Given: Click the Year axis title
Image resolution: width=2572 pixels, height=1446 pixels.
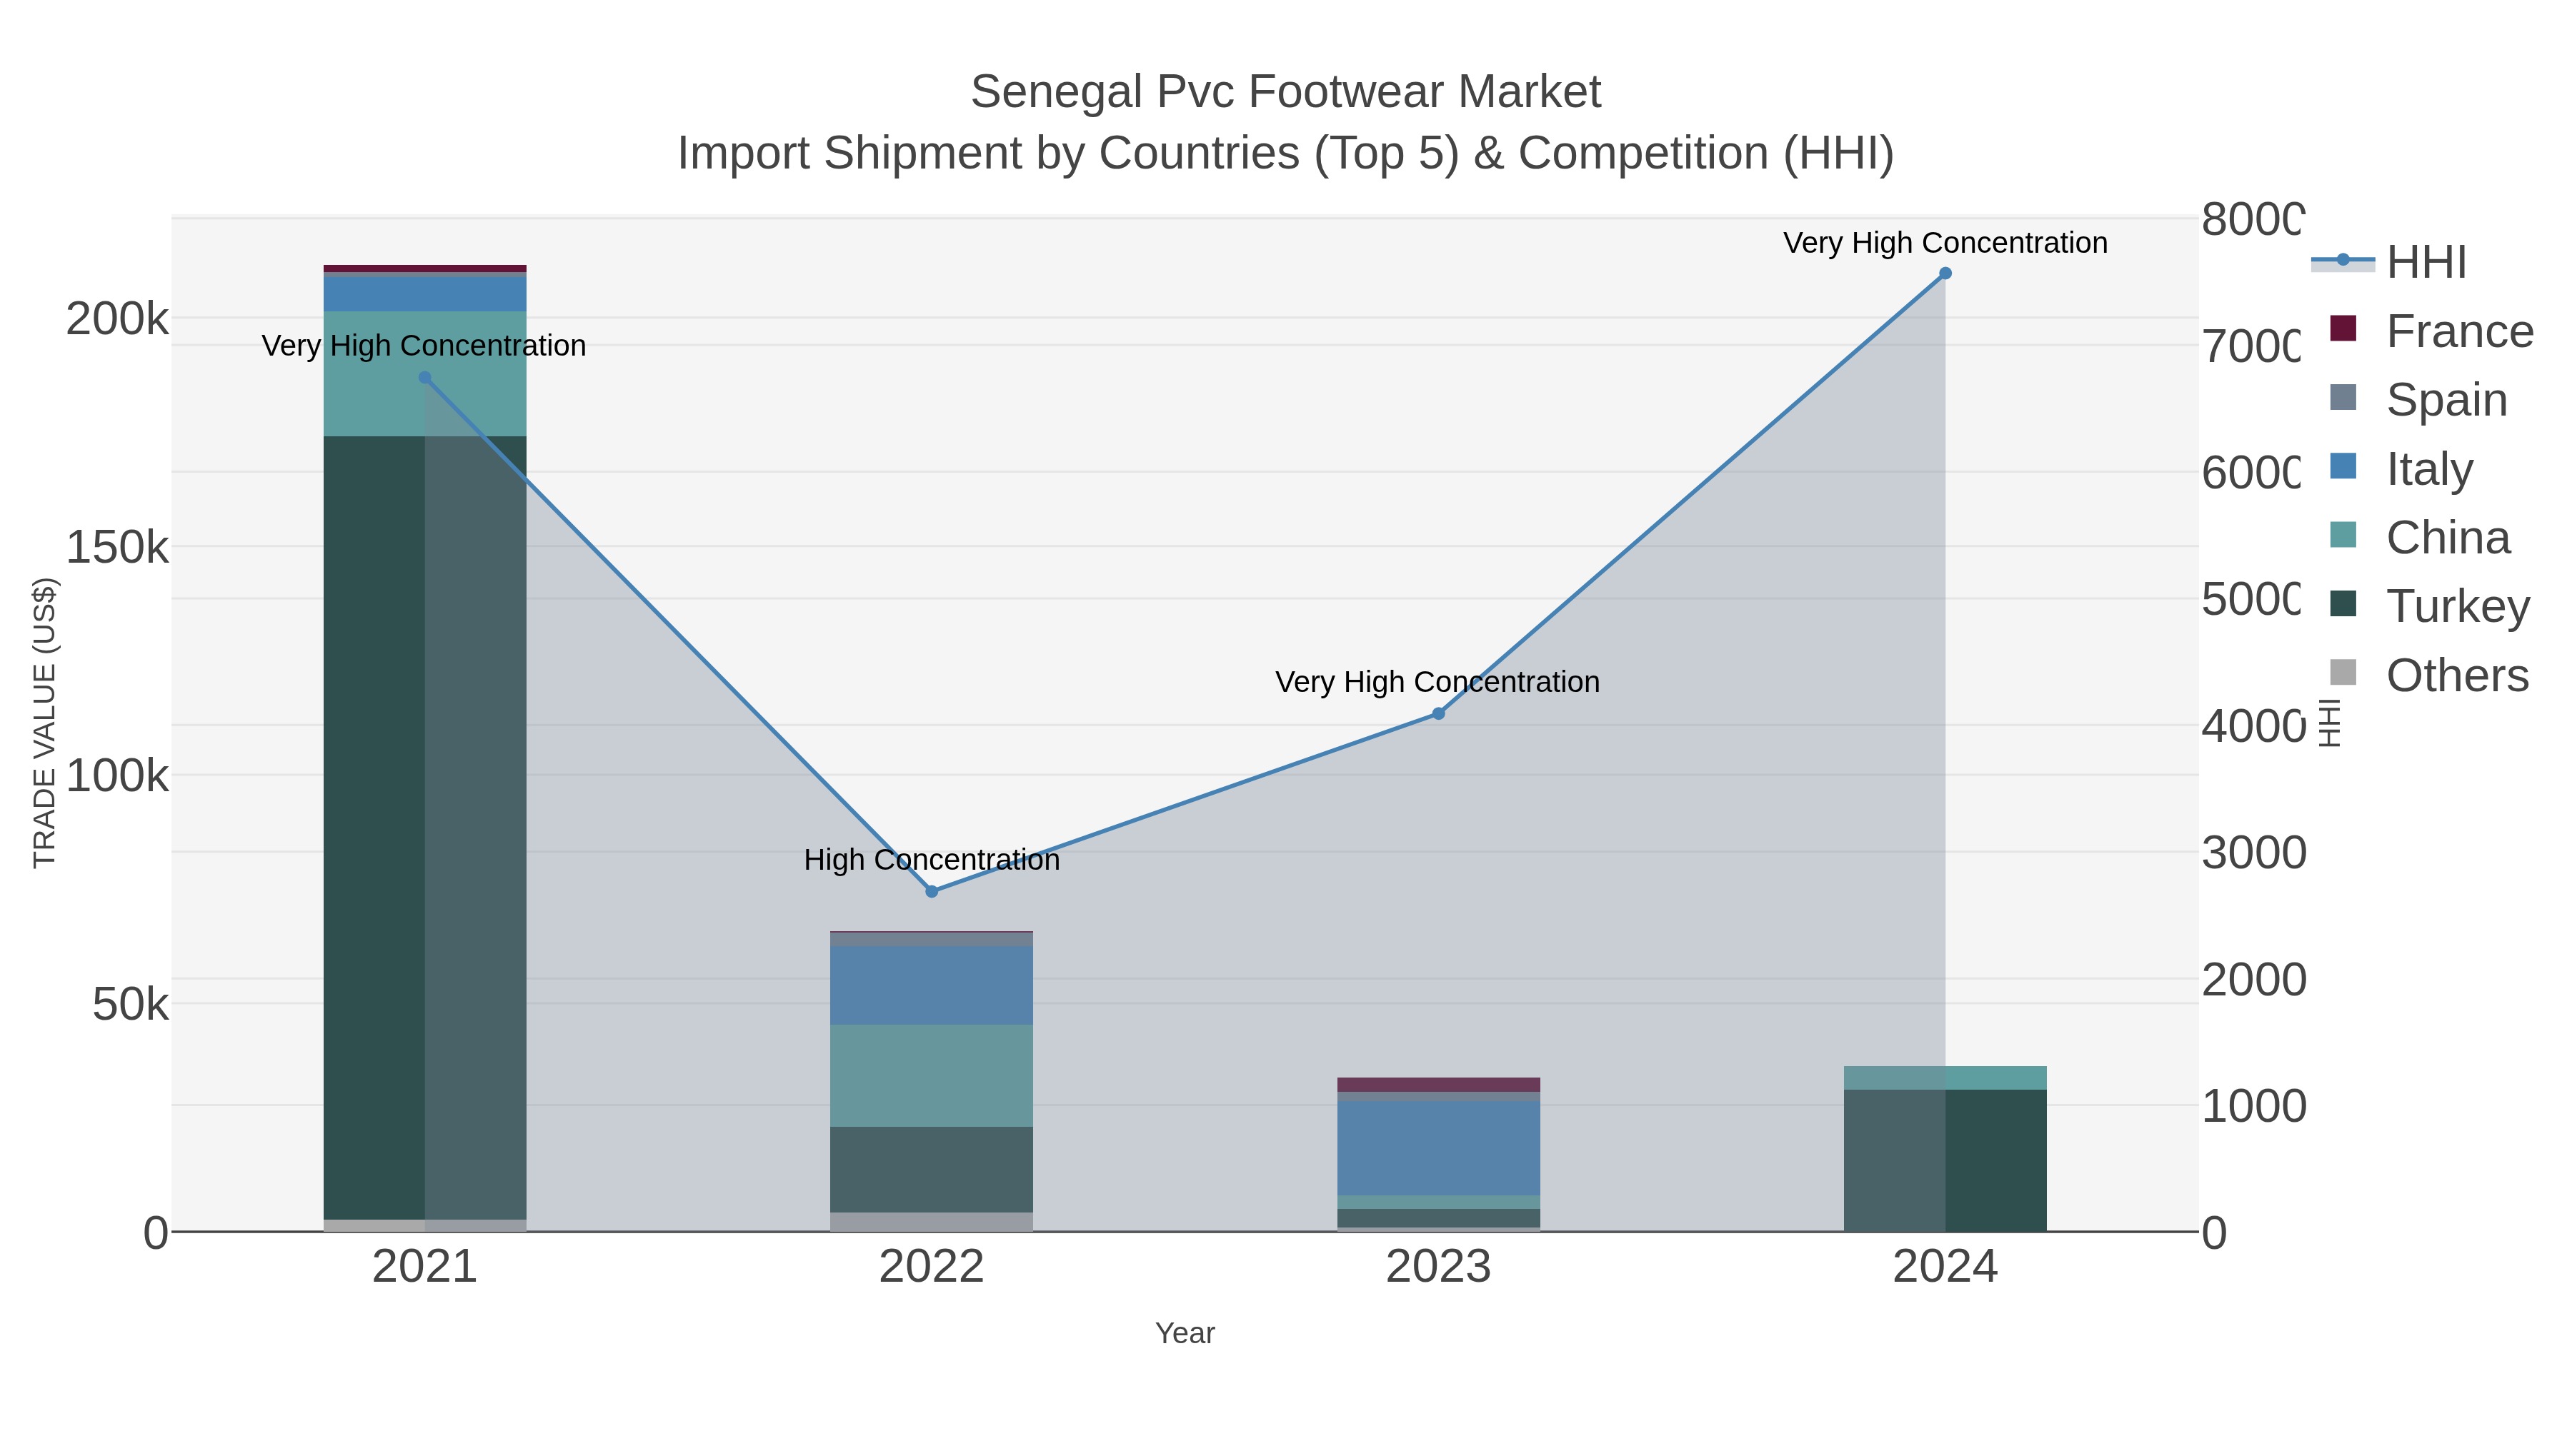Looking at the screenshot, I should [x=1185, y=1333].
